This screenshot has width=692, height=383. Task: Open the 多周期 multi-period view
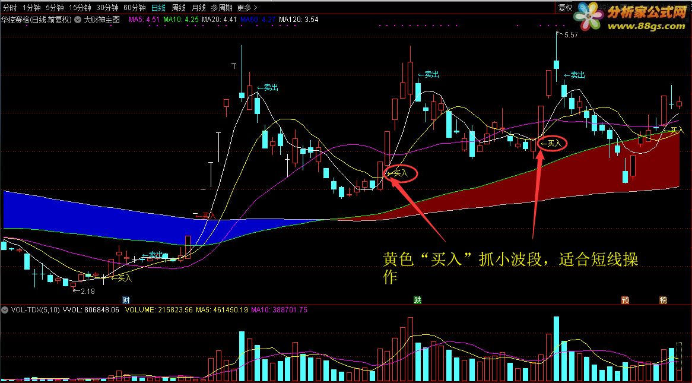221,8
